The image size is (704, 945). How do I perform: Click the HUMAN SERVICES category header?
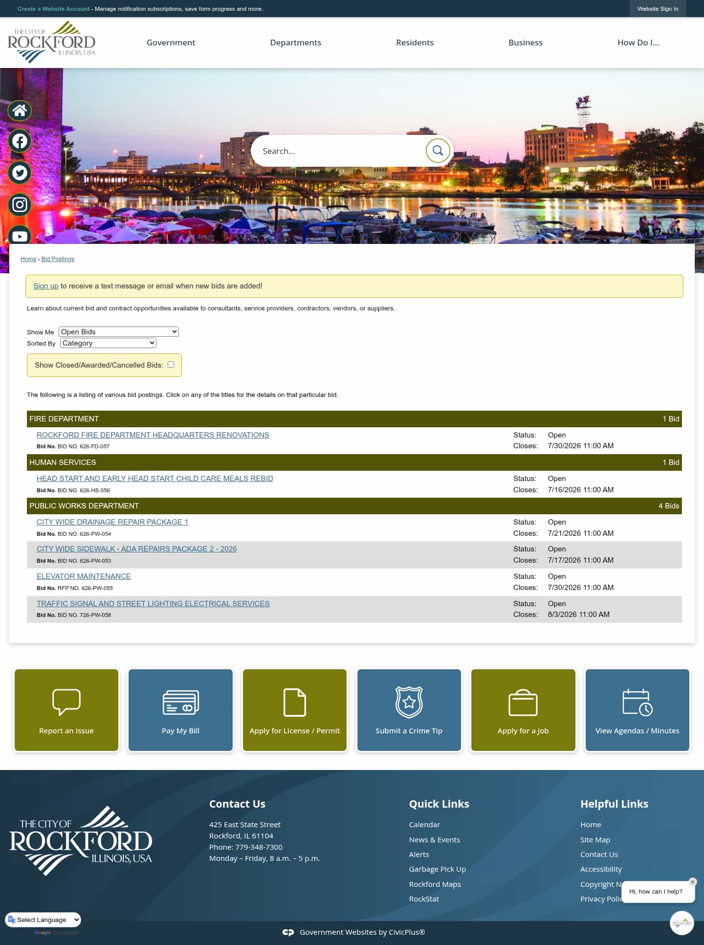[354, 462]
